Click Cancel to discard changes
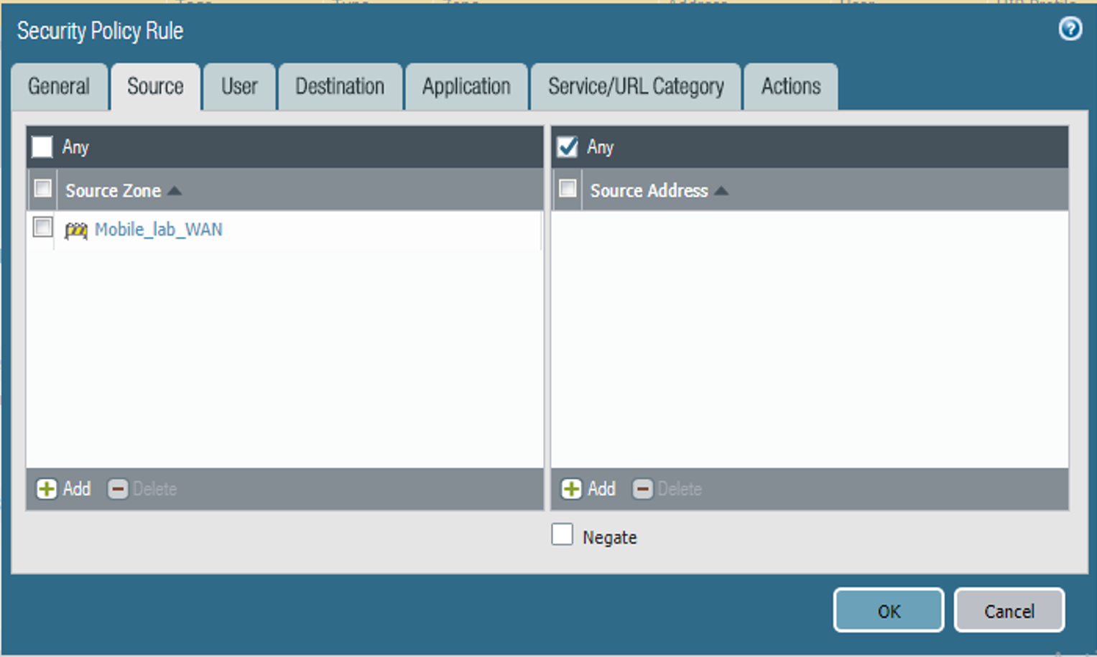1097x657 pixels. coord(1009,610)
